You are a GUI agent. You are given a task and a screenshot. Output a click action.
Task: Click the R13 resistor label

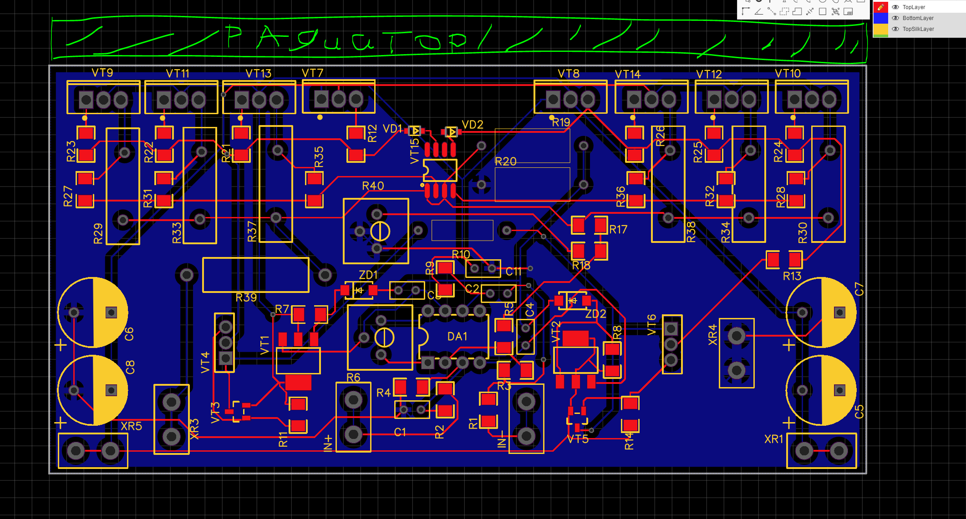(792, 276)
